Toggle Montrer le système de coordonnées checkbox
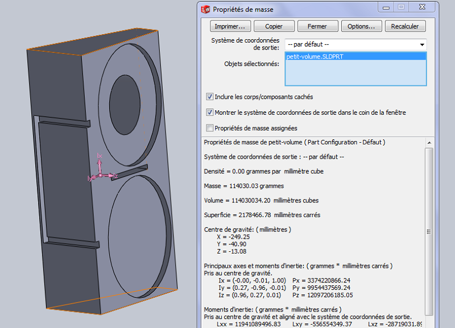455x328 pixels. (209, 112)
